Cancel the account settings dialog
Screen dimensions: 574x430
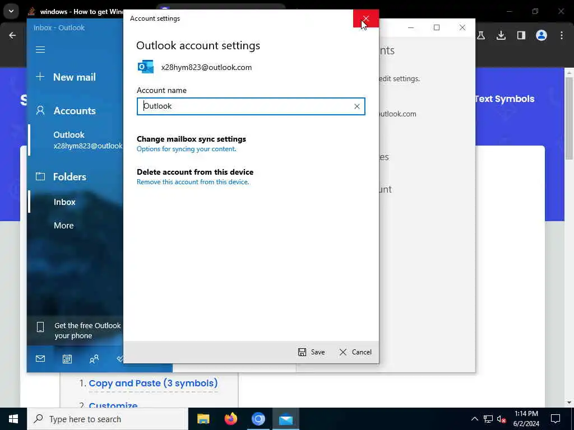[x=355, y=352]
